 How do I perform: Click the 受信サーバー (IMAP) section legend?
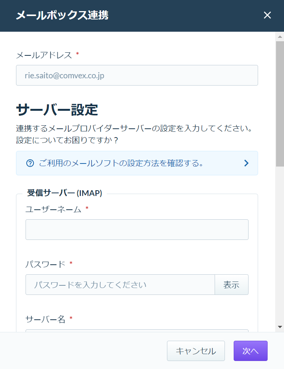(x=64, y=193)
